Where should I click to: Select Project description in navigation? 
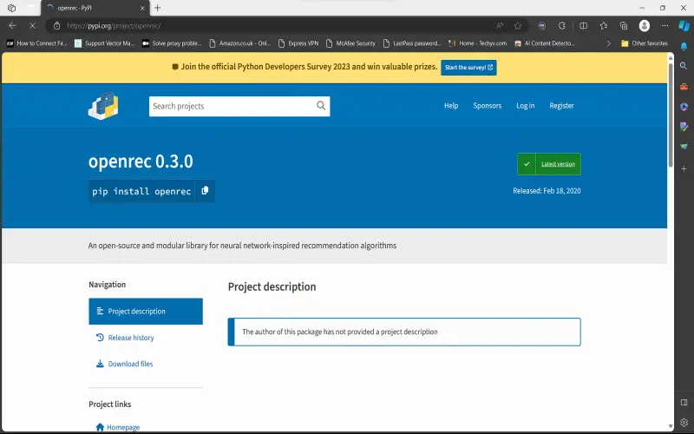[x=146, y=312]
